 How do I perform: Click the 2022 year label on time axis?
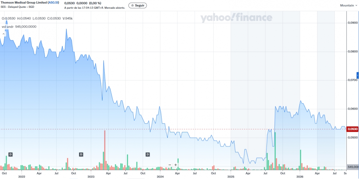22,177
